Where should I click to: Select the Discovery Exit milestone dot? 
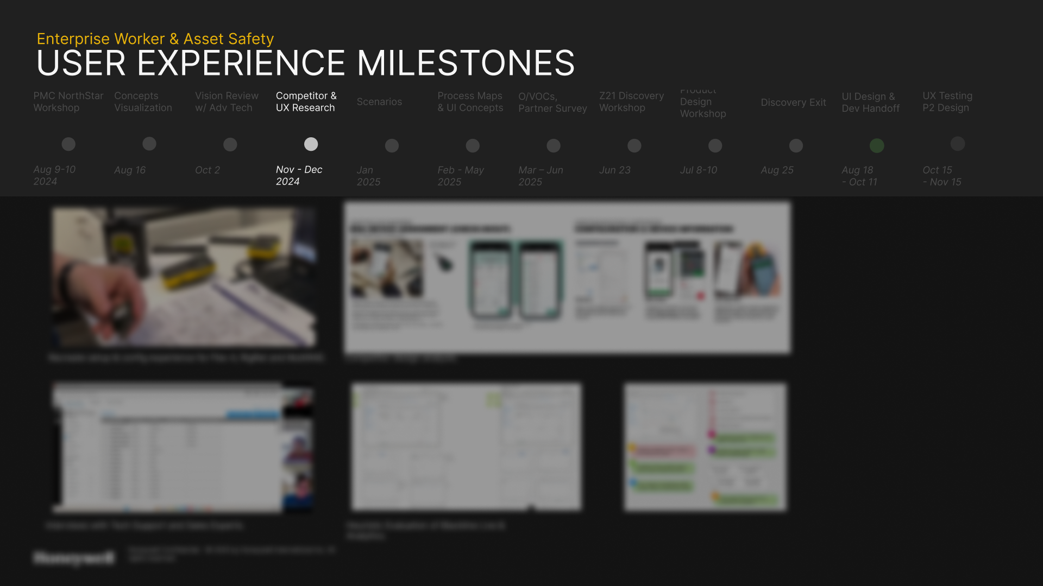pos(796,146)
